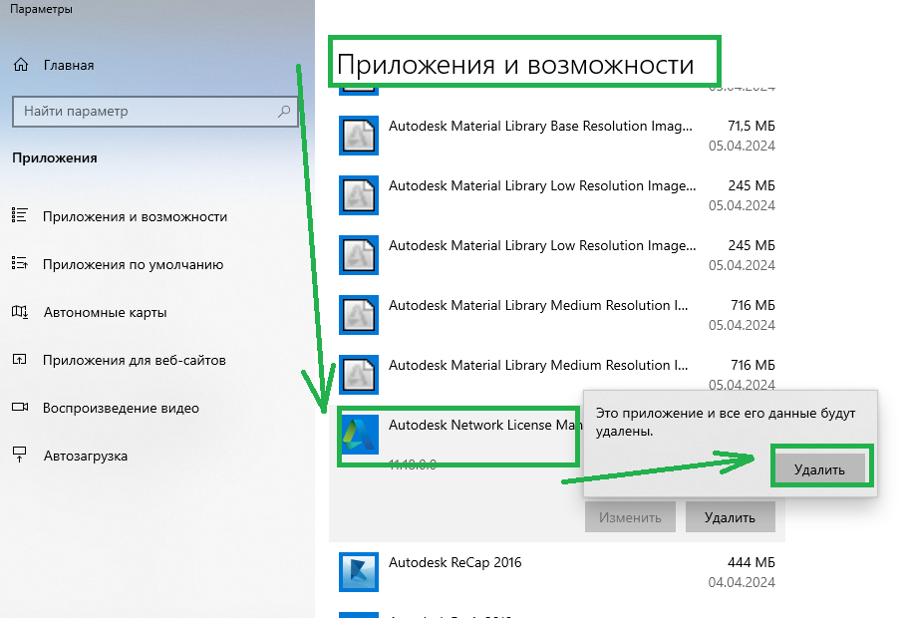Click the Автозагрузка sidebar icon
The height and width of the screenshot is (618, 904).
20,456
